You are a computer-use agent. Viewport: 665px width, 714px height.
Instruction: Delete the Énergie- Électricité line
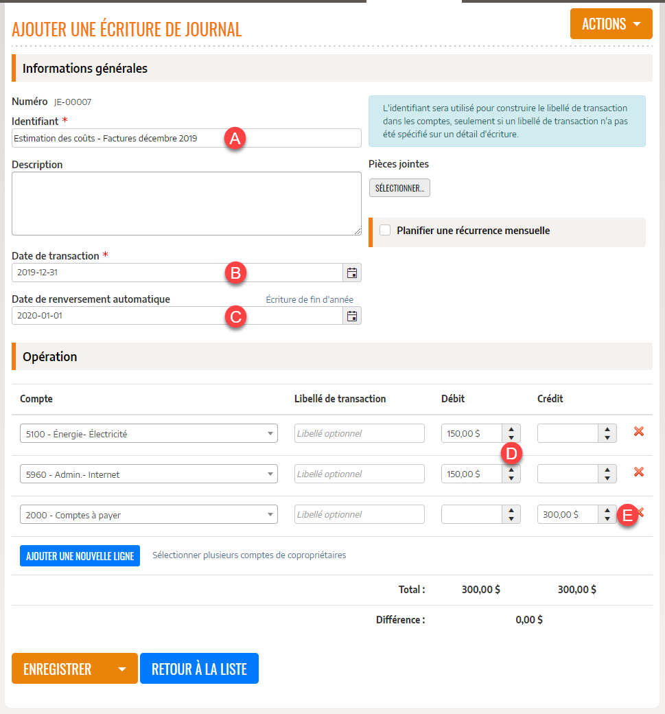(638, 432)
